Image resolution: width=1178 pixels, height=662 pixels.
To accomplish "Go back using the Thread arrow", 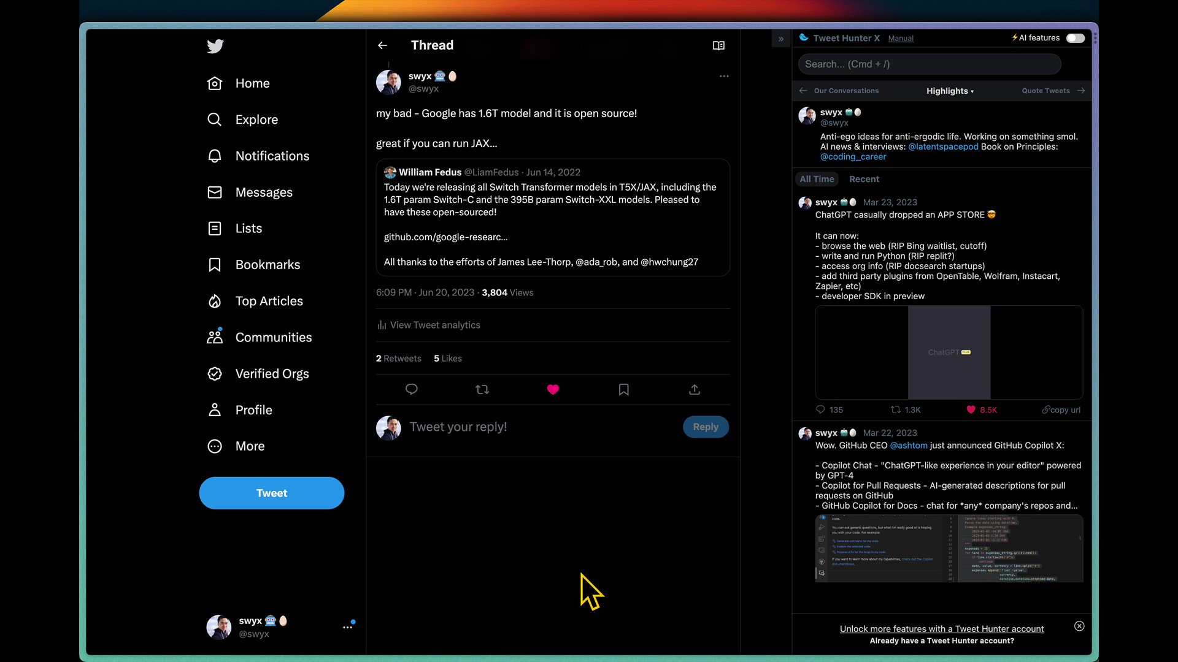I will tap(383, 45).
